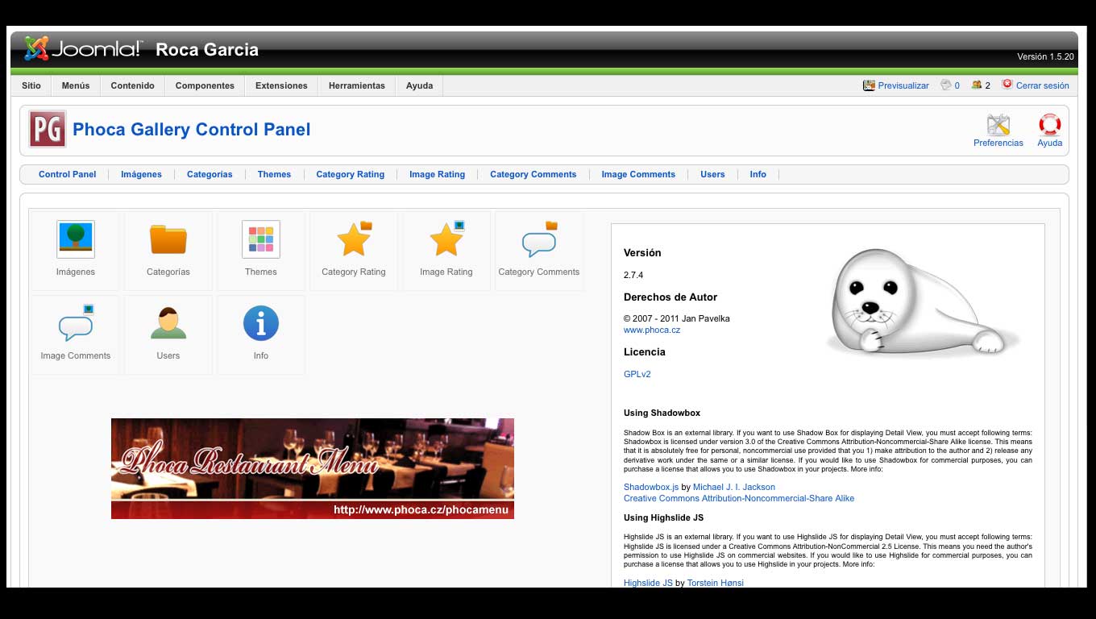Image resolution: width=1096 pixels, height=619 pixels.
Task: Open the Users person icon
Action: pos(168,323)
